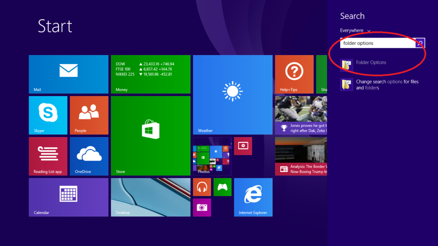Click the magnifier search button
438x246 pixels.
[420, 43]
